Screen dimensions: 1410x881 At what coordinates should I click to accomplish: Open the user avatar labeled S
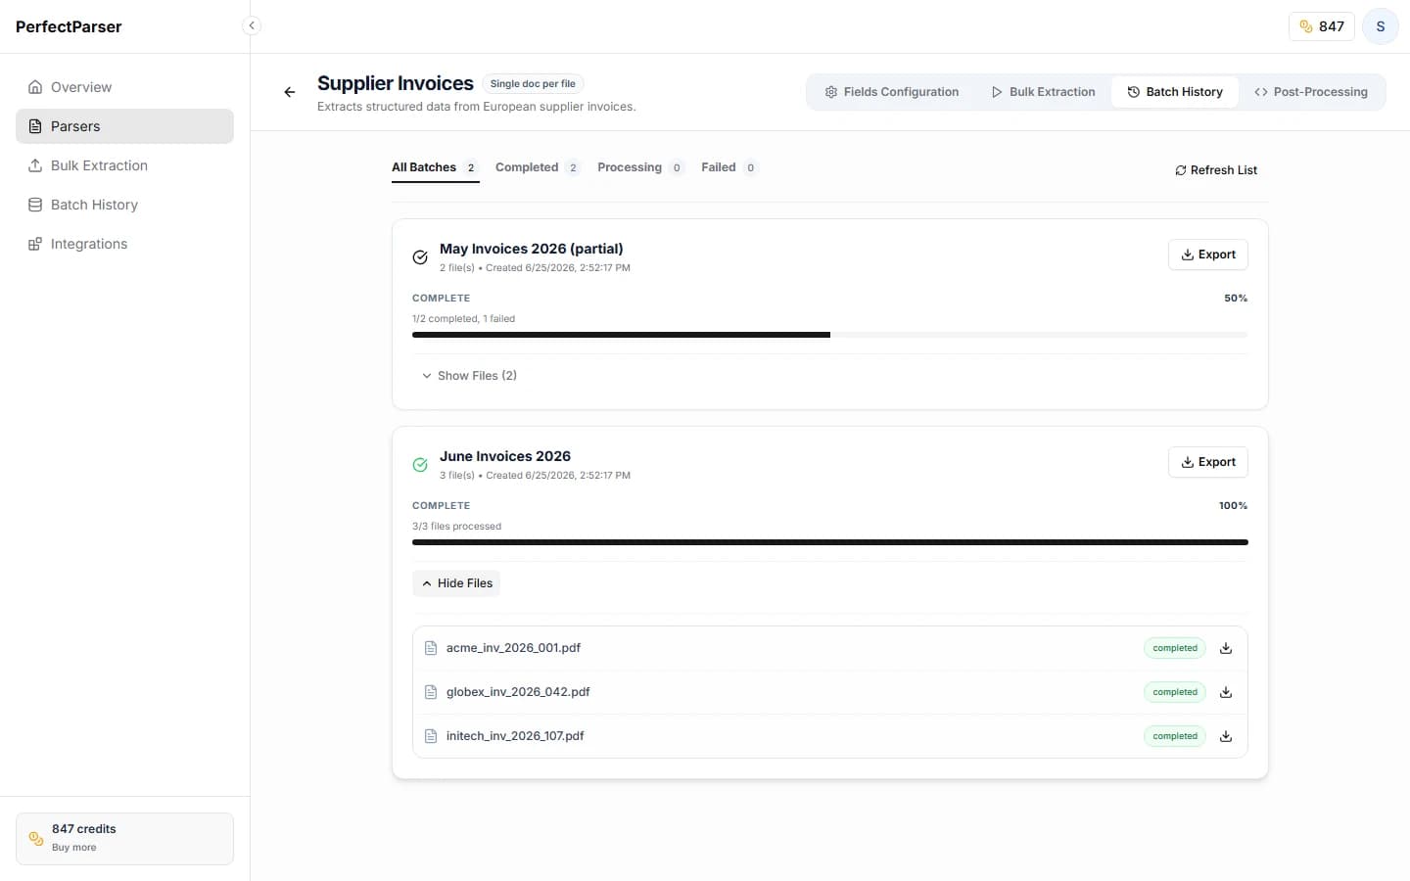click(1381, 26)
